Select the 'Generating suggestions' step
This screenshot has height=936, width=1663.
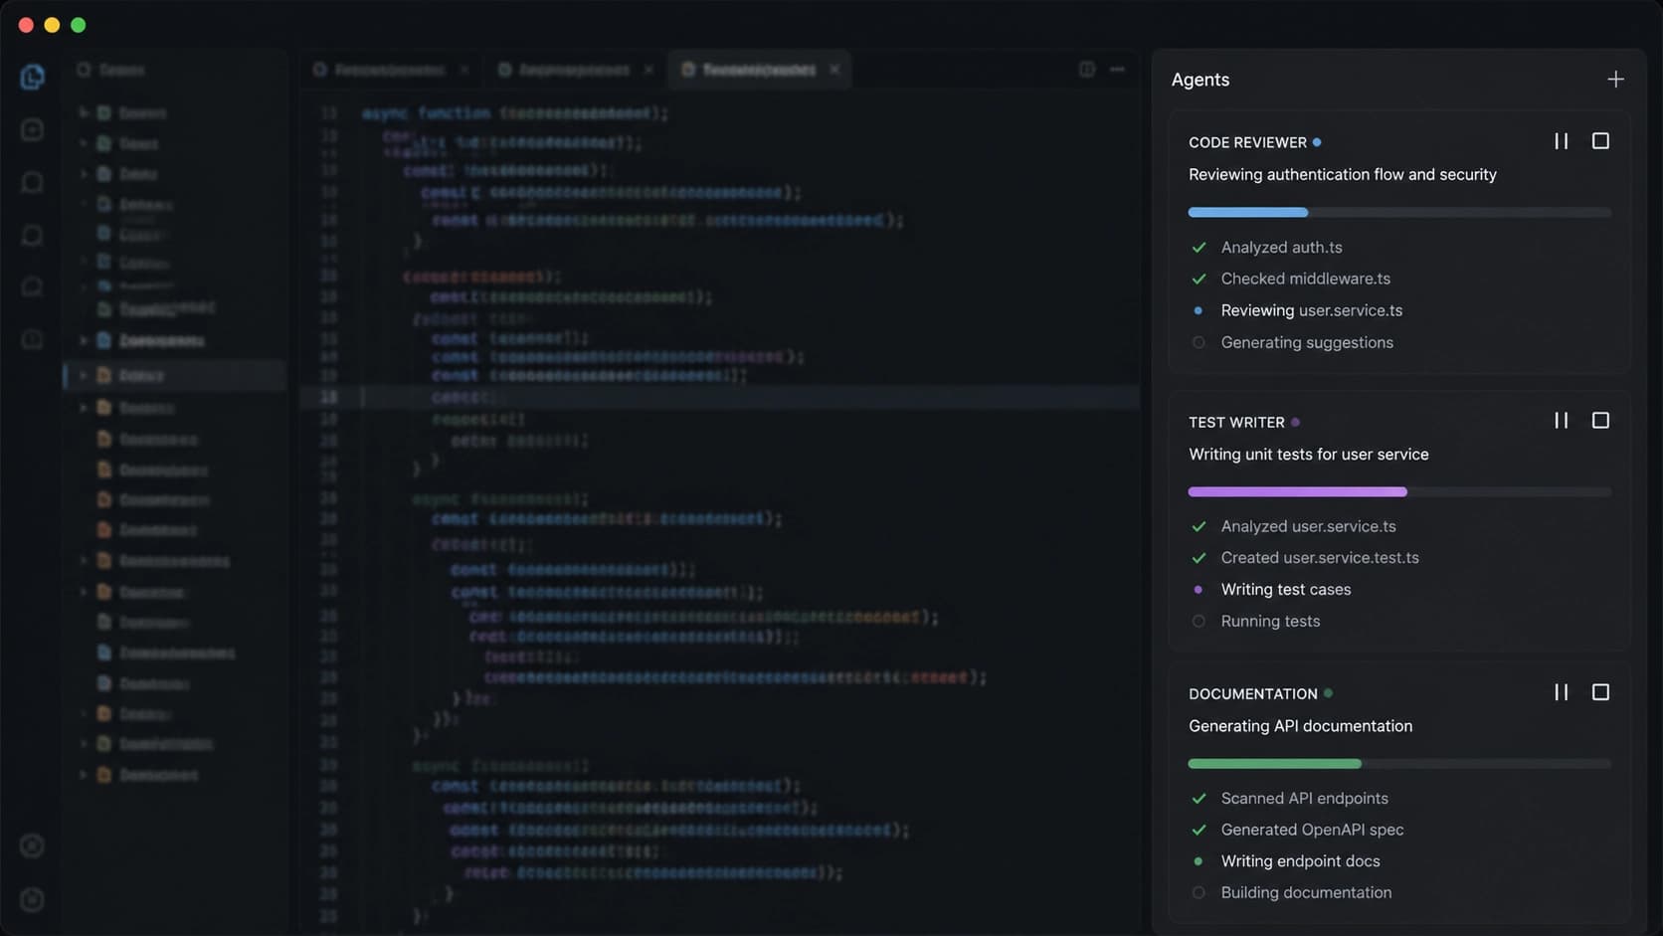1307,342
